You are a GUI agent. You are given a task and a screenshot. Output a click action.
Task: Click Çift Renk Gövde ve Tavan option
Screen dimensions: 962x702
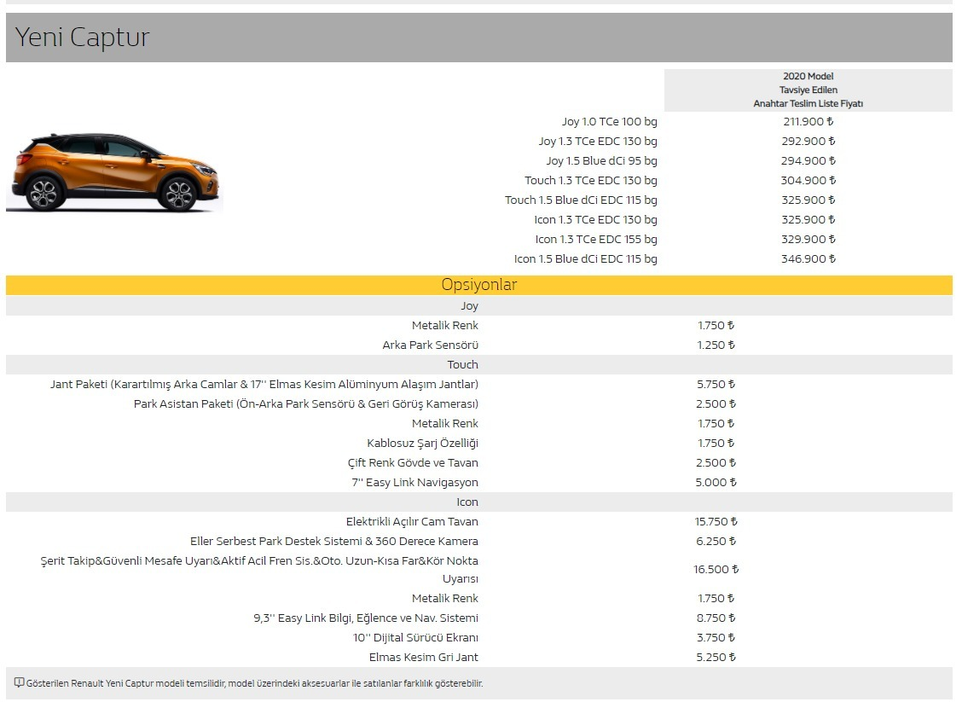click(x=412, y=462)
